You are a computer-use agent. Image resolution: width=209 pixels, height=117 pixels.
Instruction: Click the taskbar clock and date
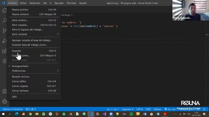pos(196,114)
